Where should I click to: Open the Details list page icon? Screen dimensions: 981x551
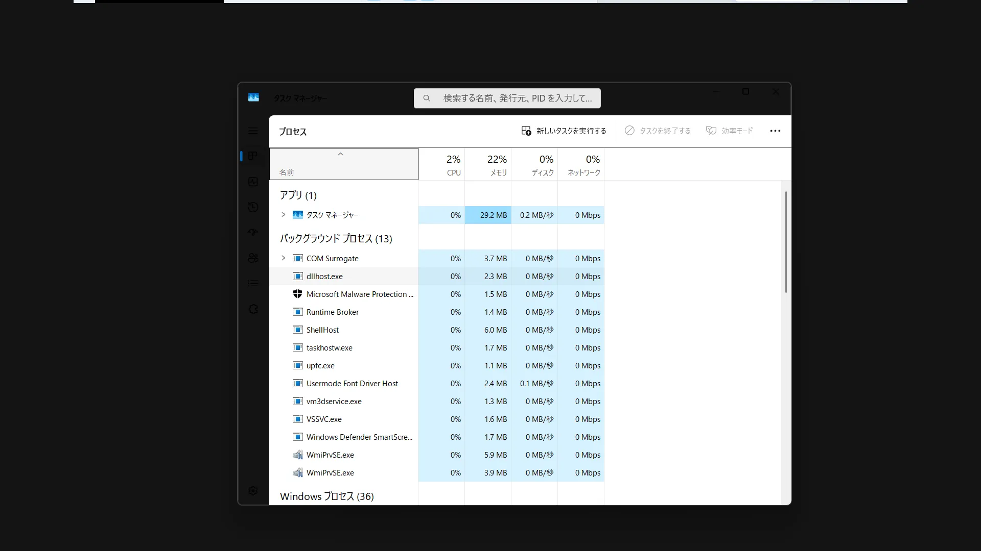coord(253,283)
